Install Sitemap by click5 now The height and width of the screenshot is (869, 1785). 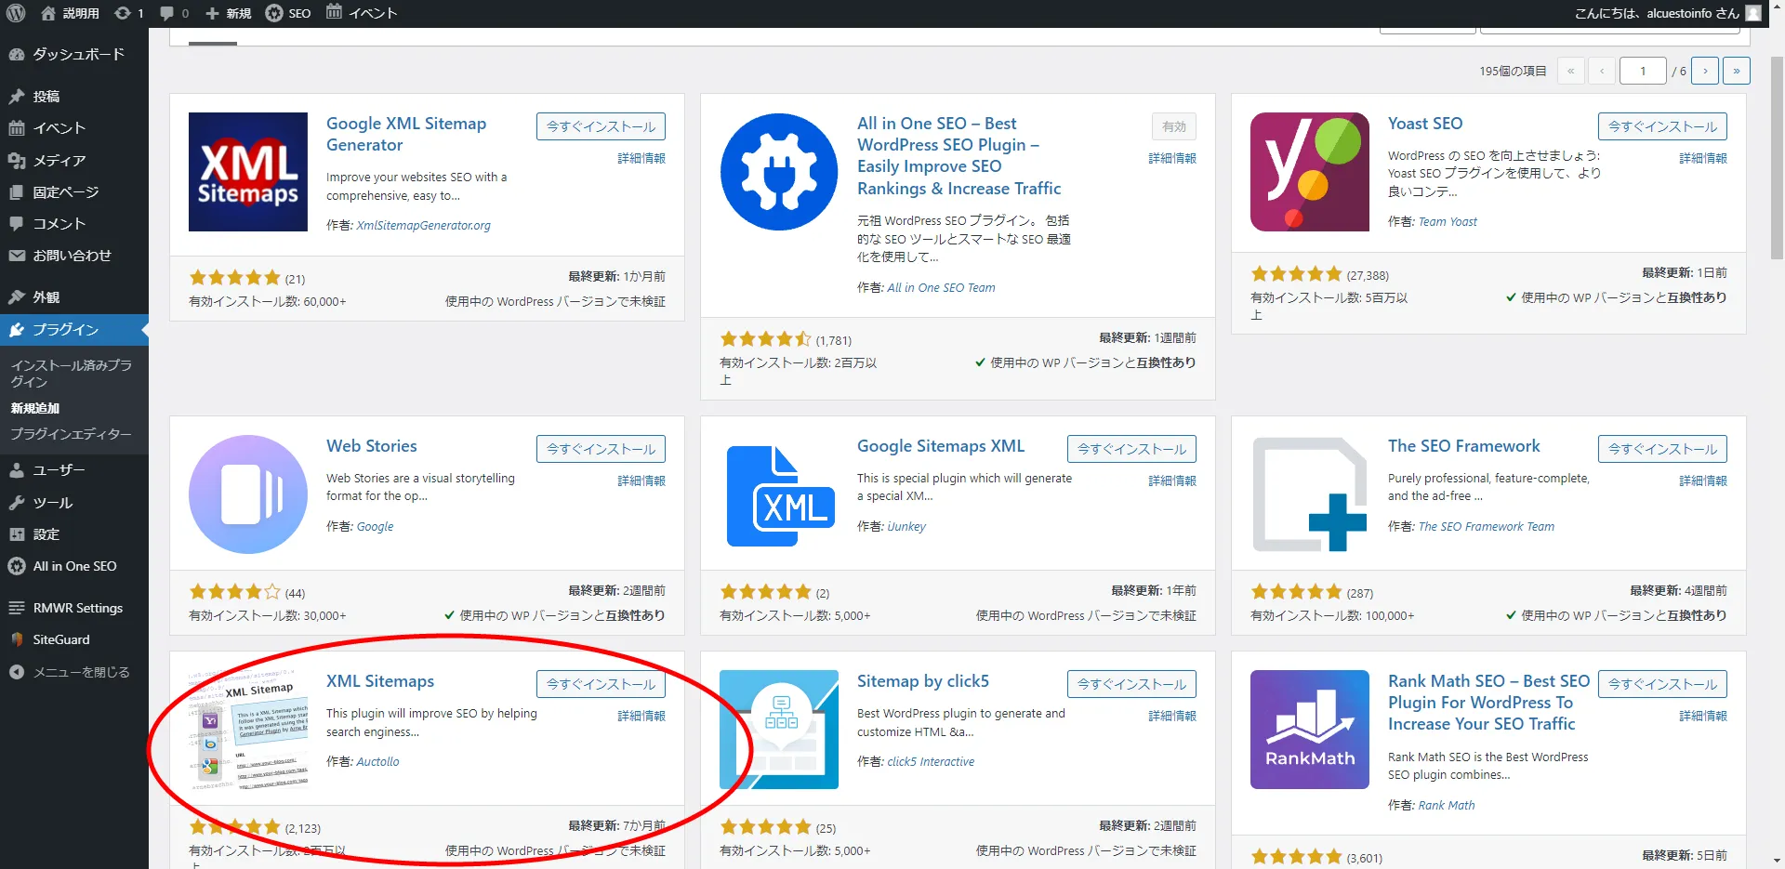[x=1131, y=684]
